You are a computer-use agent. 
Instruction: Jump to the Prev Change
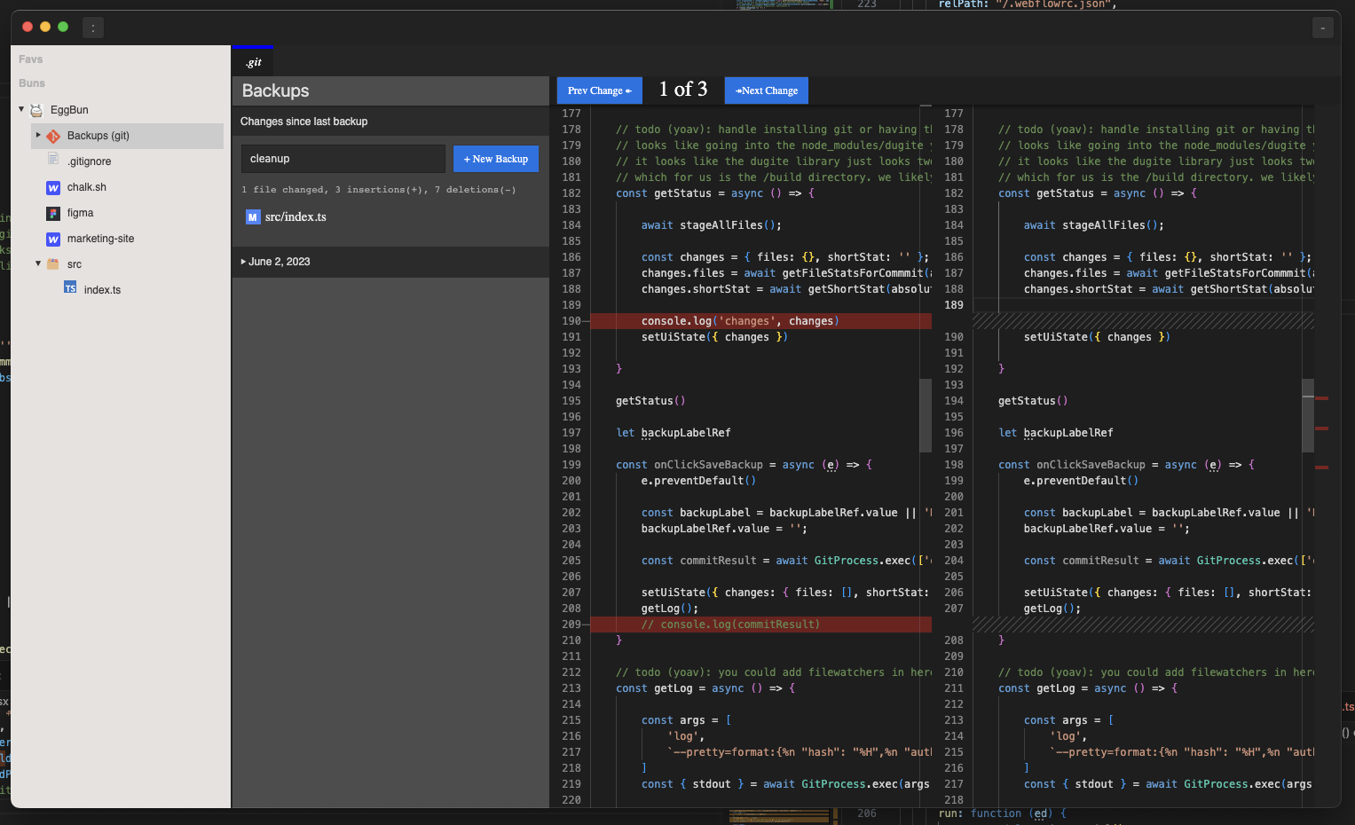pyautogui.click(x=599, y=90)
